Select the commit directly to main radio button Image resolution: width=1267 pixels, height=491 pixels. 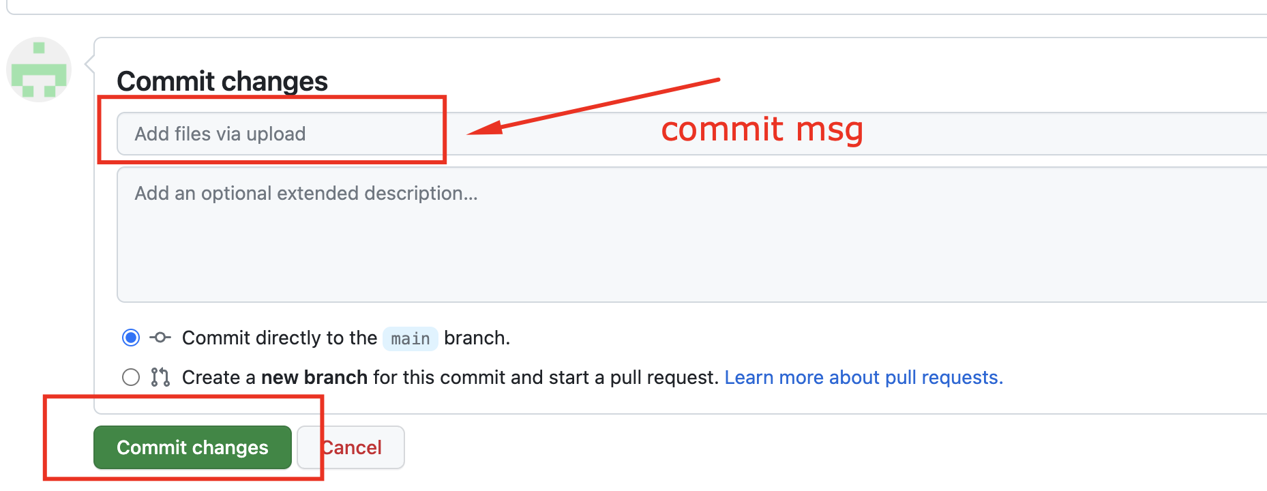pos(131,338)
